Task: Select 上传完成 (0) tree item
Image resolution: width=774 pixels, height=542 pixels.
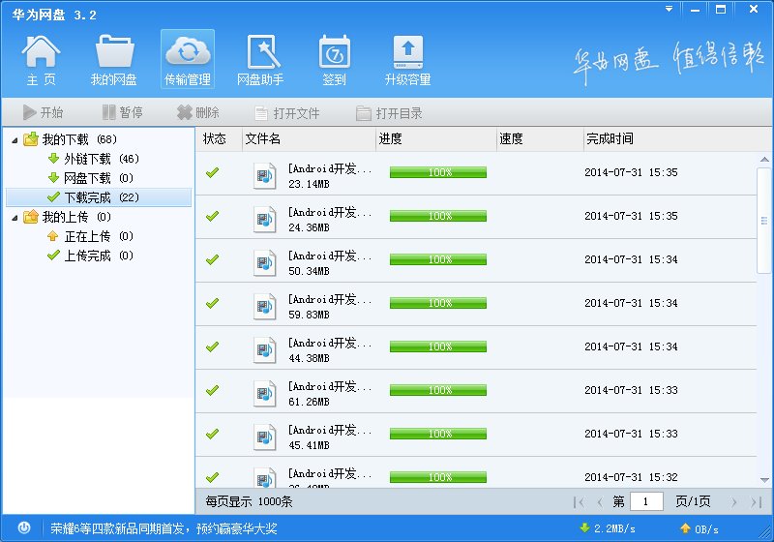Action: tap(99, 256)
